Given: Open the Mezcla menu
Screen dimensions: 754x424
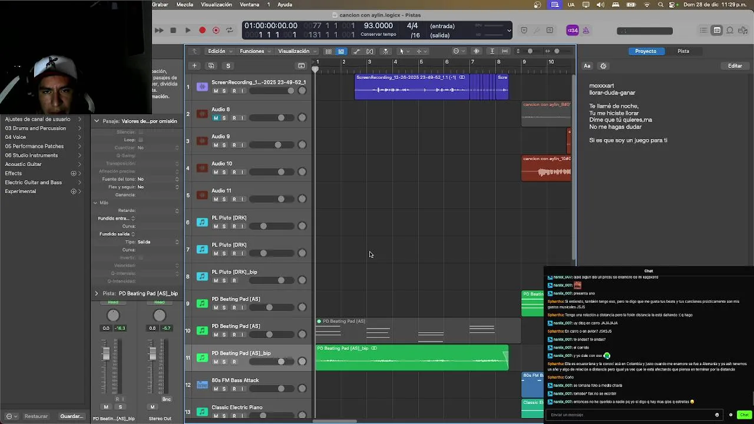Looking at the screenshot, I should click(185, 5).
